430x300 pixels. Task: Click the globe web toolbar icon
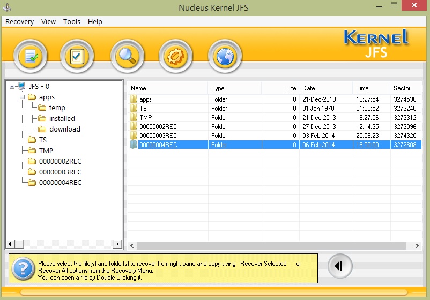coord(225,56)
